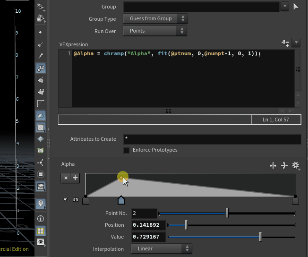
Task: Select the first ramp point handle
Action: pos(86,200)
